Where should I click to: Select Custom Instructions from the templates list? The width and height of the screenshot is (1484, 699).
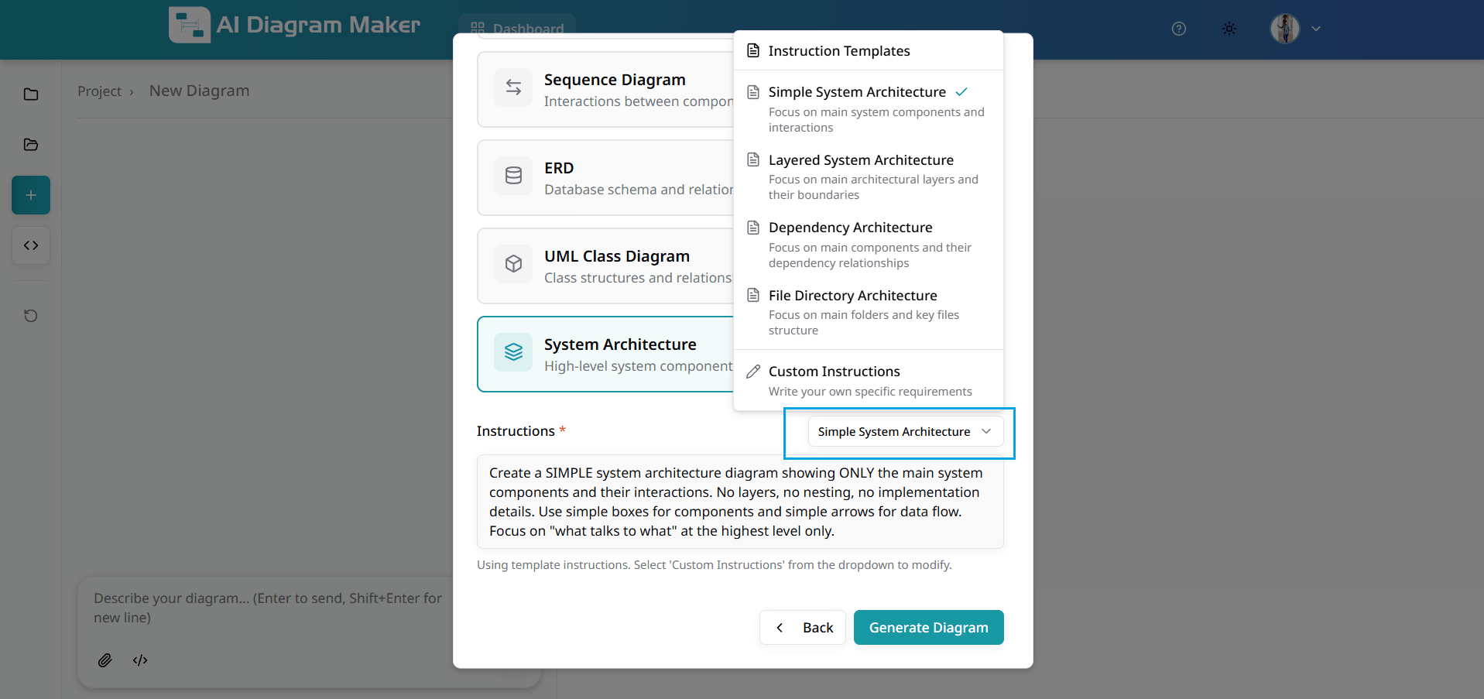(x=834, y=371)
